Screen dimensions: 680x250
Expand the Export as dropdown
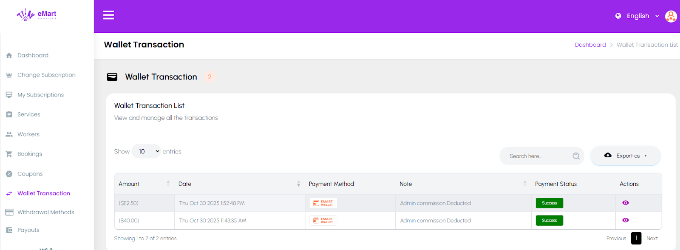[x=626, y=156]
